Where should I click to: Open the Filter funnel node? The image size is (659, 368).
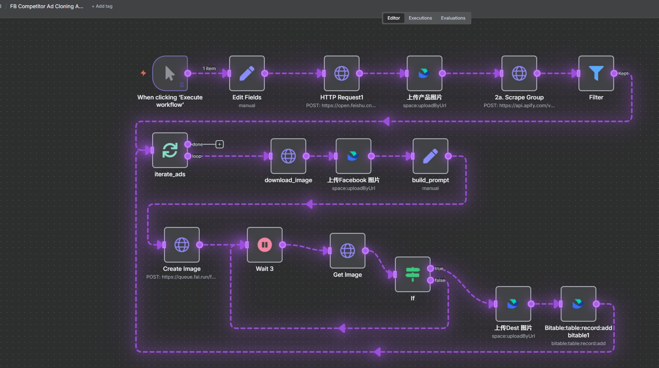(596, 73)
